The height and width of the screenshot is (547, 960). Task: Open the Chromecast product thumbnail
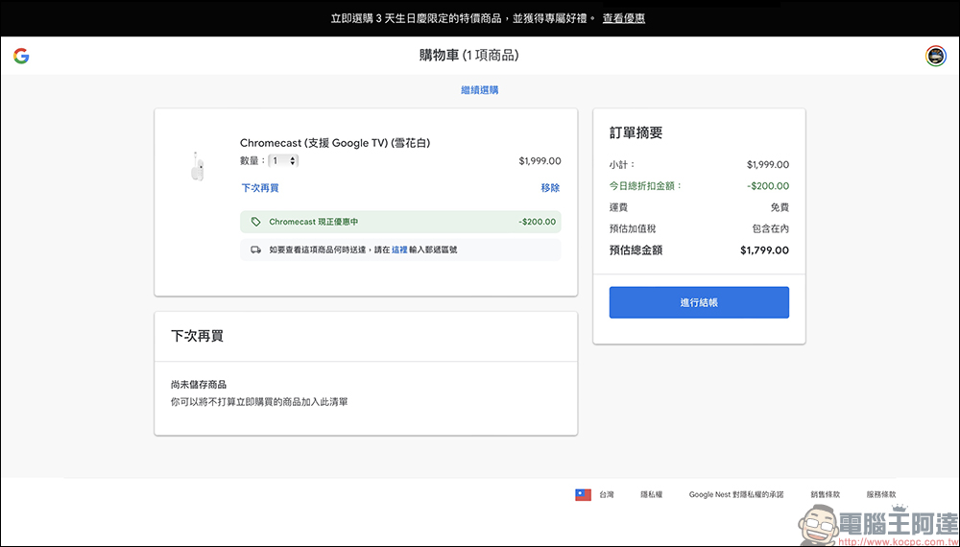click(197, 166)
